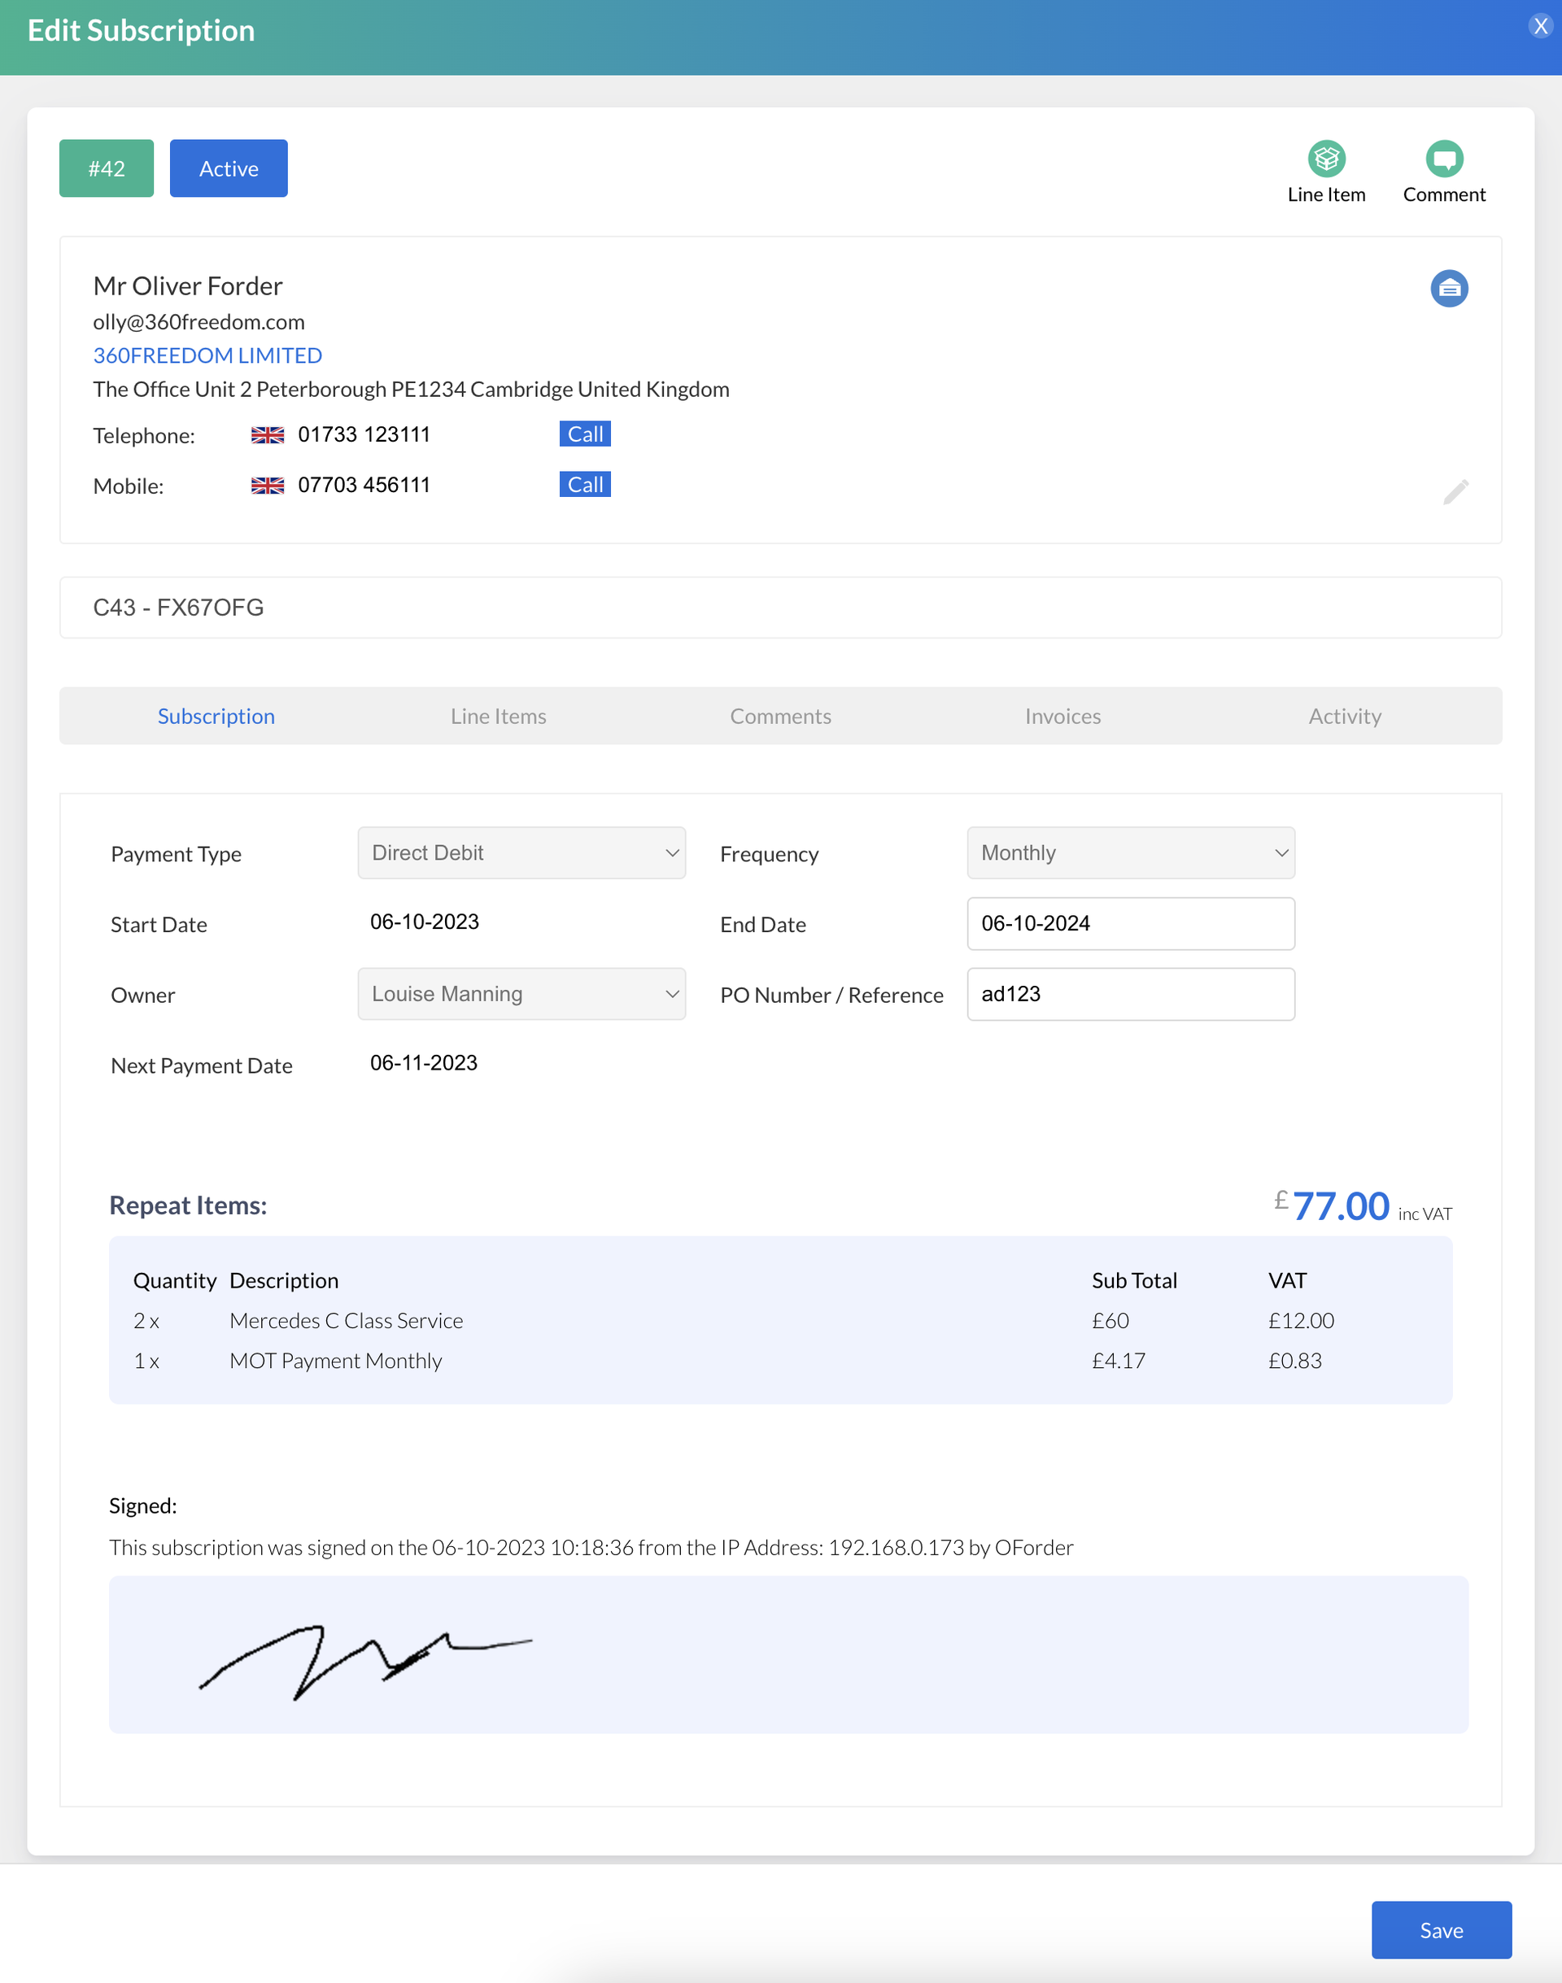
Task: Open the Comments tab
Action: pyautogui.click(x=780, y=716)
